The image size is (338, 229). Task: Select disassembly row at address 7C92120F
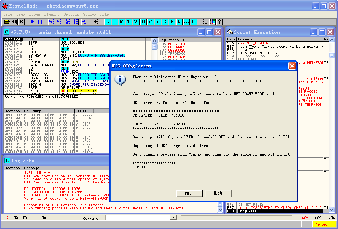(x=77, y=39)
